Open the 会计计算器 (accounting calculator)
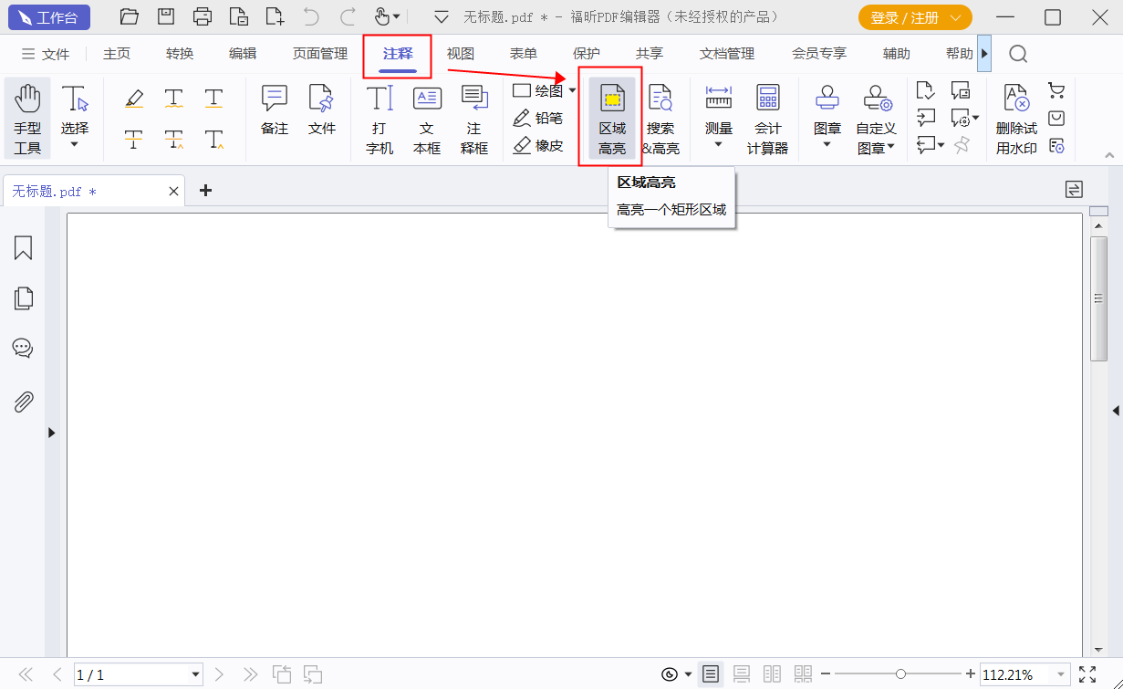Viewport: 1123px width, 689px height. point(767,118)
